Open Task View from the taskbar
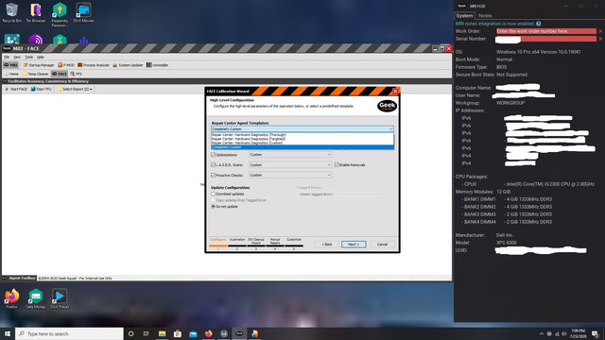The height and width of the screenshot is (340, 605). point(146,333)
